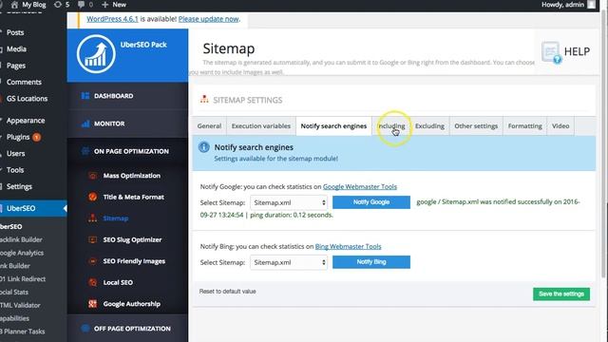Click the Notify Bing button
Screen dimensions: 608x342
pyautogui.click(x=371, y=262)
